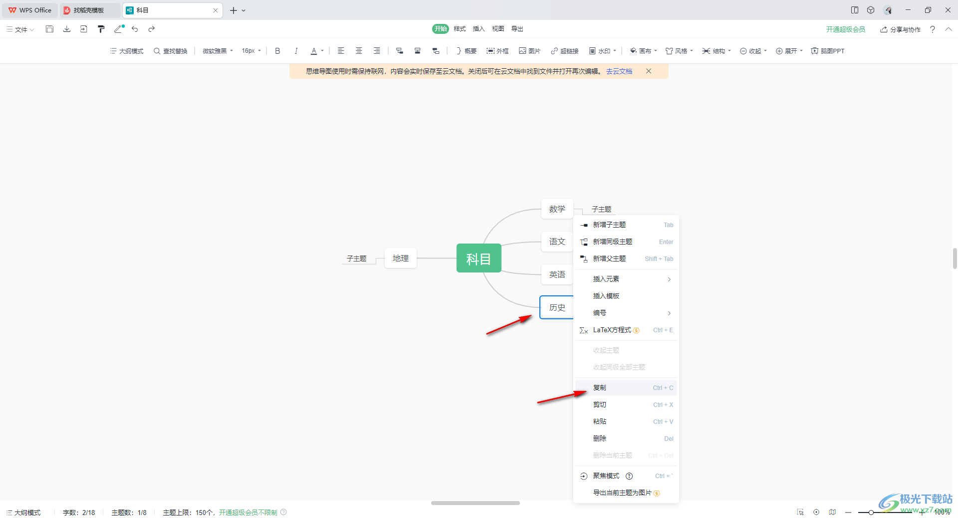Dismiss the orange notification banner

(x=649, y=71)
